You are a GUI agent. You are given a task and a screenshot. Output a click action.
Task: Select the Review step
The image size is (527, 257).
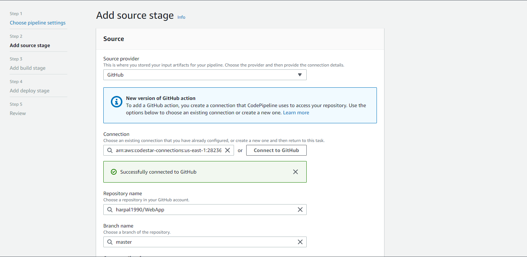(x=18, y=113)
